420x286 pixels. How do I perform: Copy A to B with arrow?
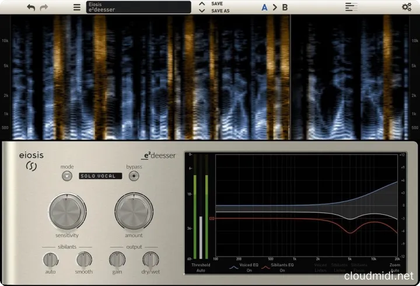click(x=275, y=8)
